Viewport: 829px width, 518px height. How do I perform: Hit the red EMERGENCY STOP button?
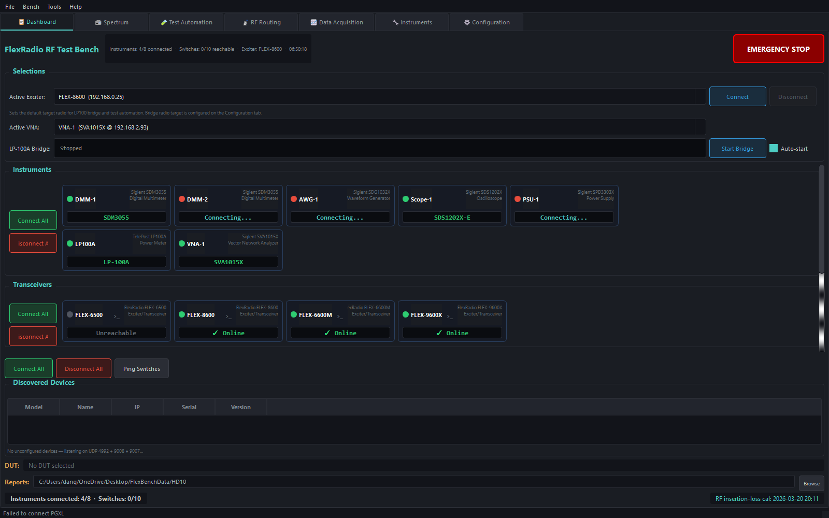(778, 49)
